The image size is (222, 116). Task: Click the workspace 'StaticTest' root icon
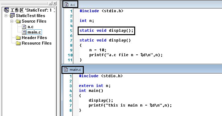click(x=6, y=10)
